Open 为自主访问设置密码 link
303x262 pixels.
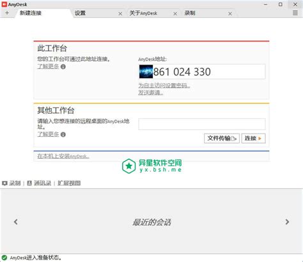tap(164, 86)
